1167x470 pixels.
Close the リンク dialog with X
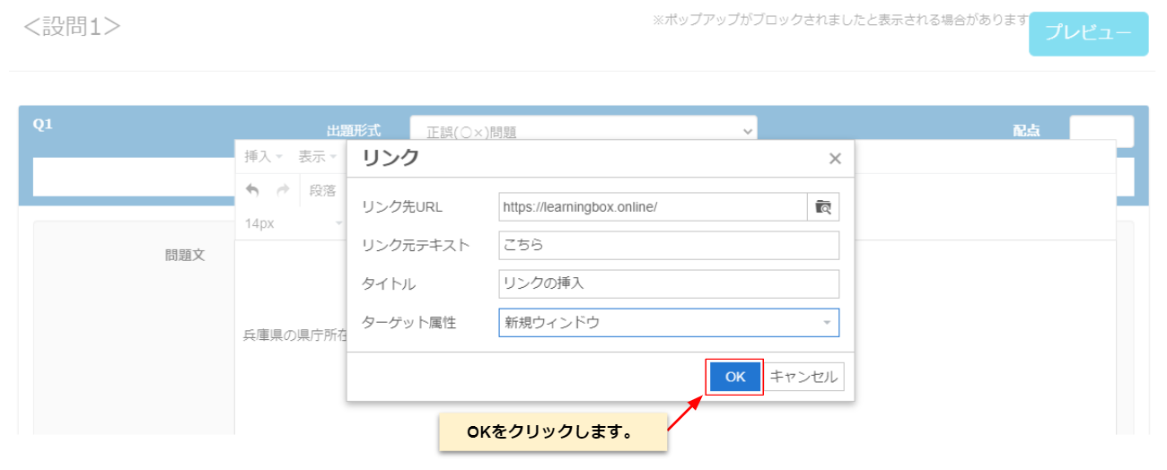point(835,159)
